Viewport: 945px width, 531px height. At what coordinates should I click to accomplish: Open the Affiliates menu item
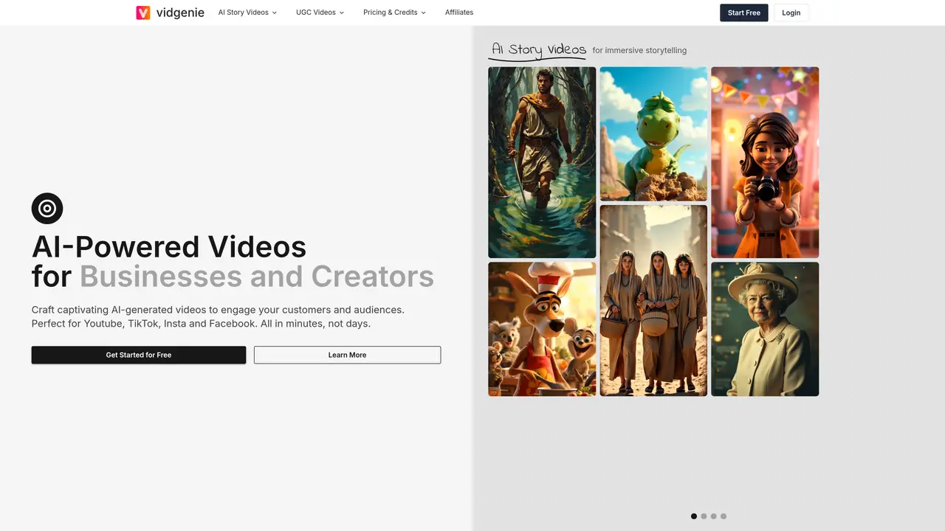coord(459,13)
